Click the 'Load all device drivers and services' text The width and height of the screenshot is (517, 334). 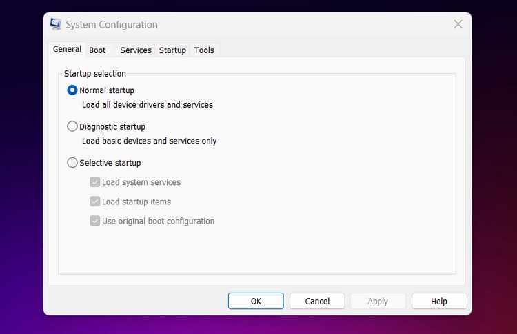148,105
